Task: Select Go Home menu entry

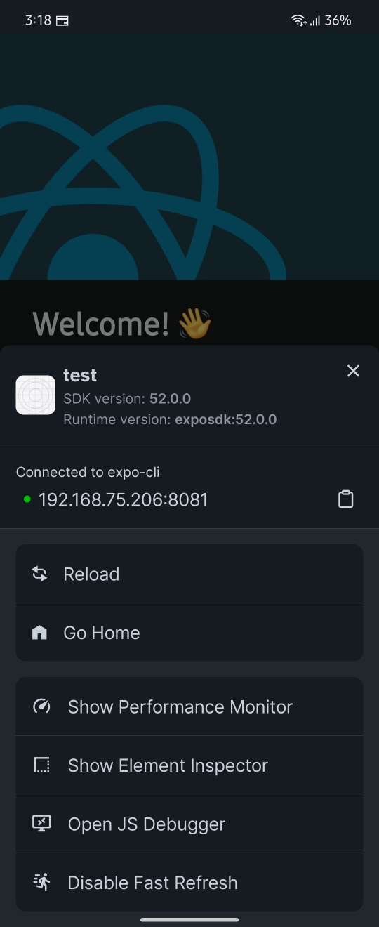Action: pos(189,633)
